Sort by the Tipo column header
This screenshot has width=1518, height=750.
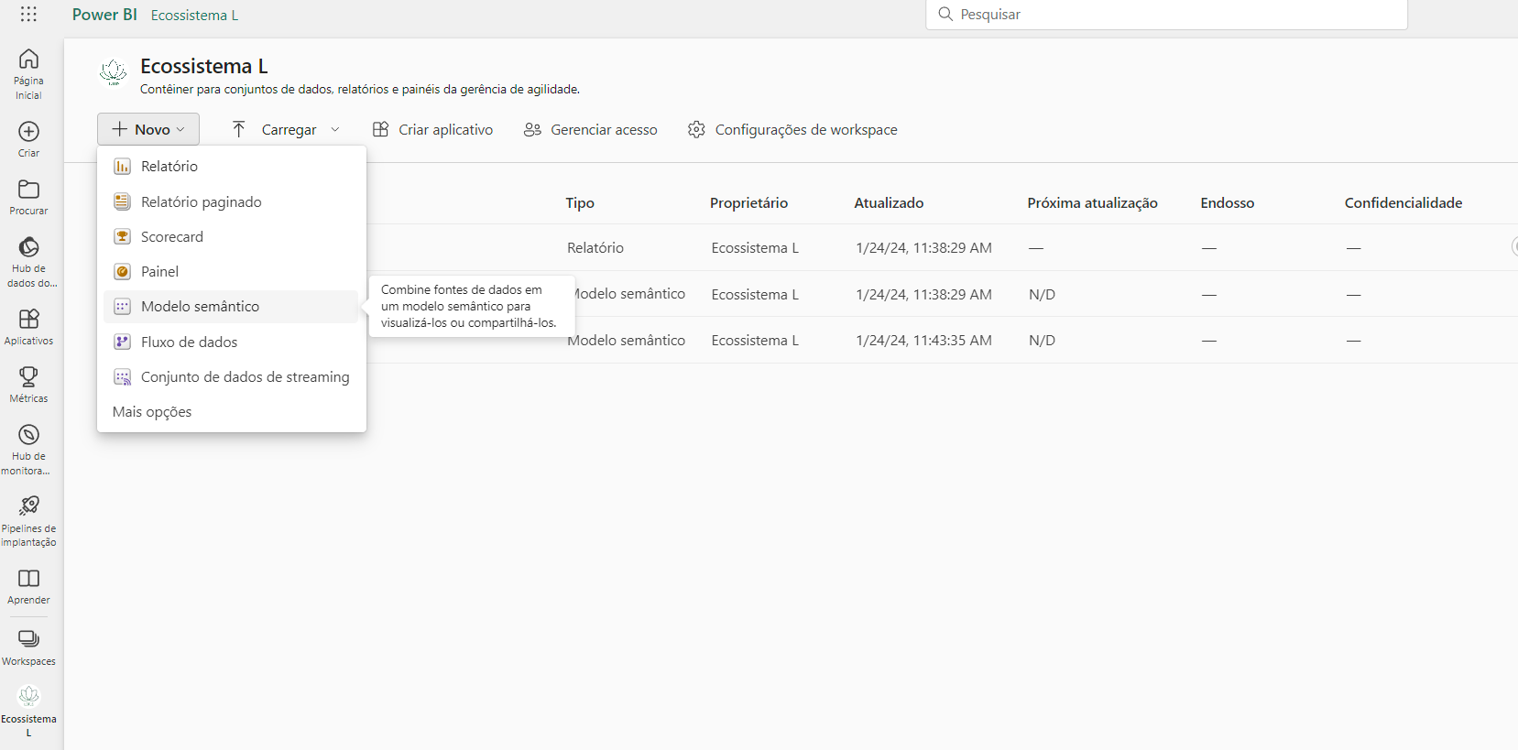click(580, 203)
